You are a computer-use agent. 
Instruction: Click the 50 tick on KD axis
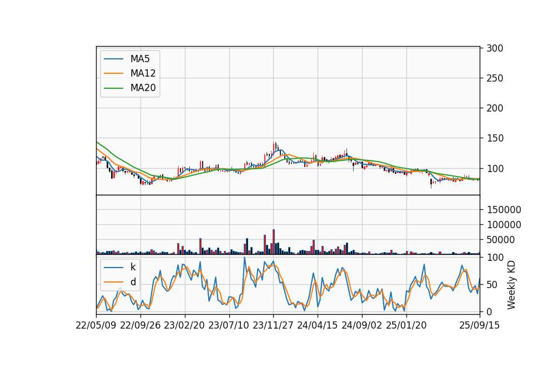(492, 284)
